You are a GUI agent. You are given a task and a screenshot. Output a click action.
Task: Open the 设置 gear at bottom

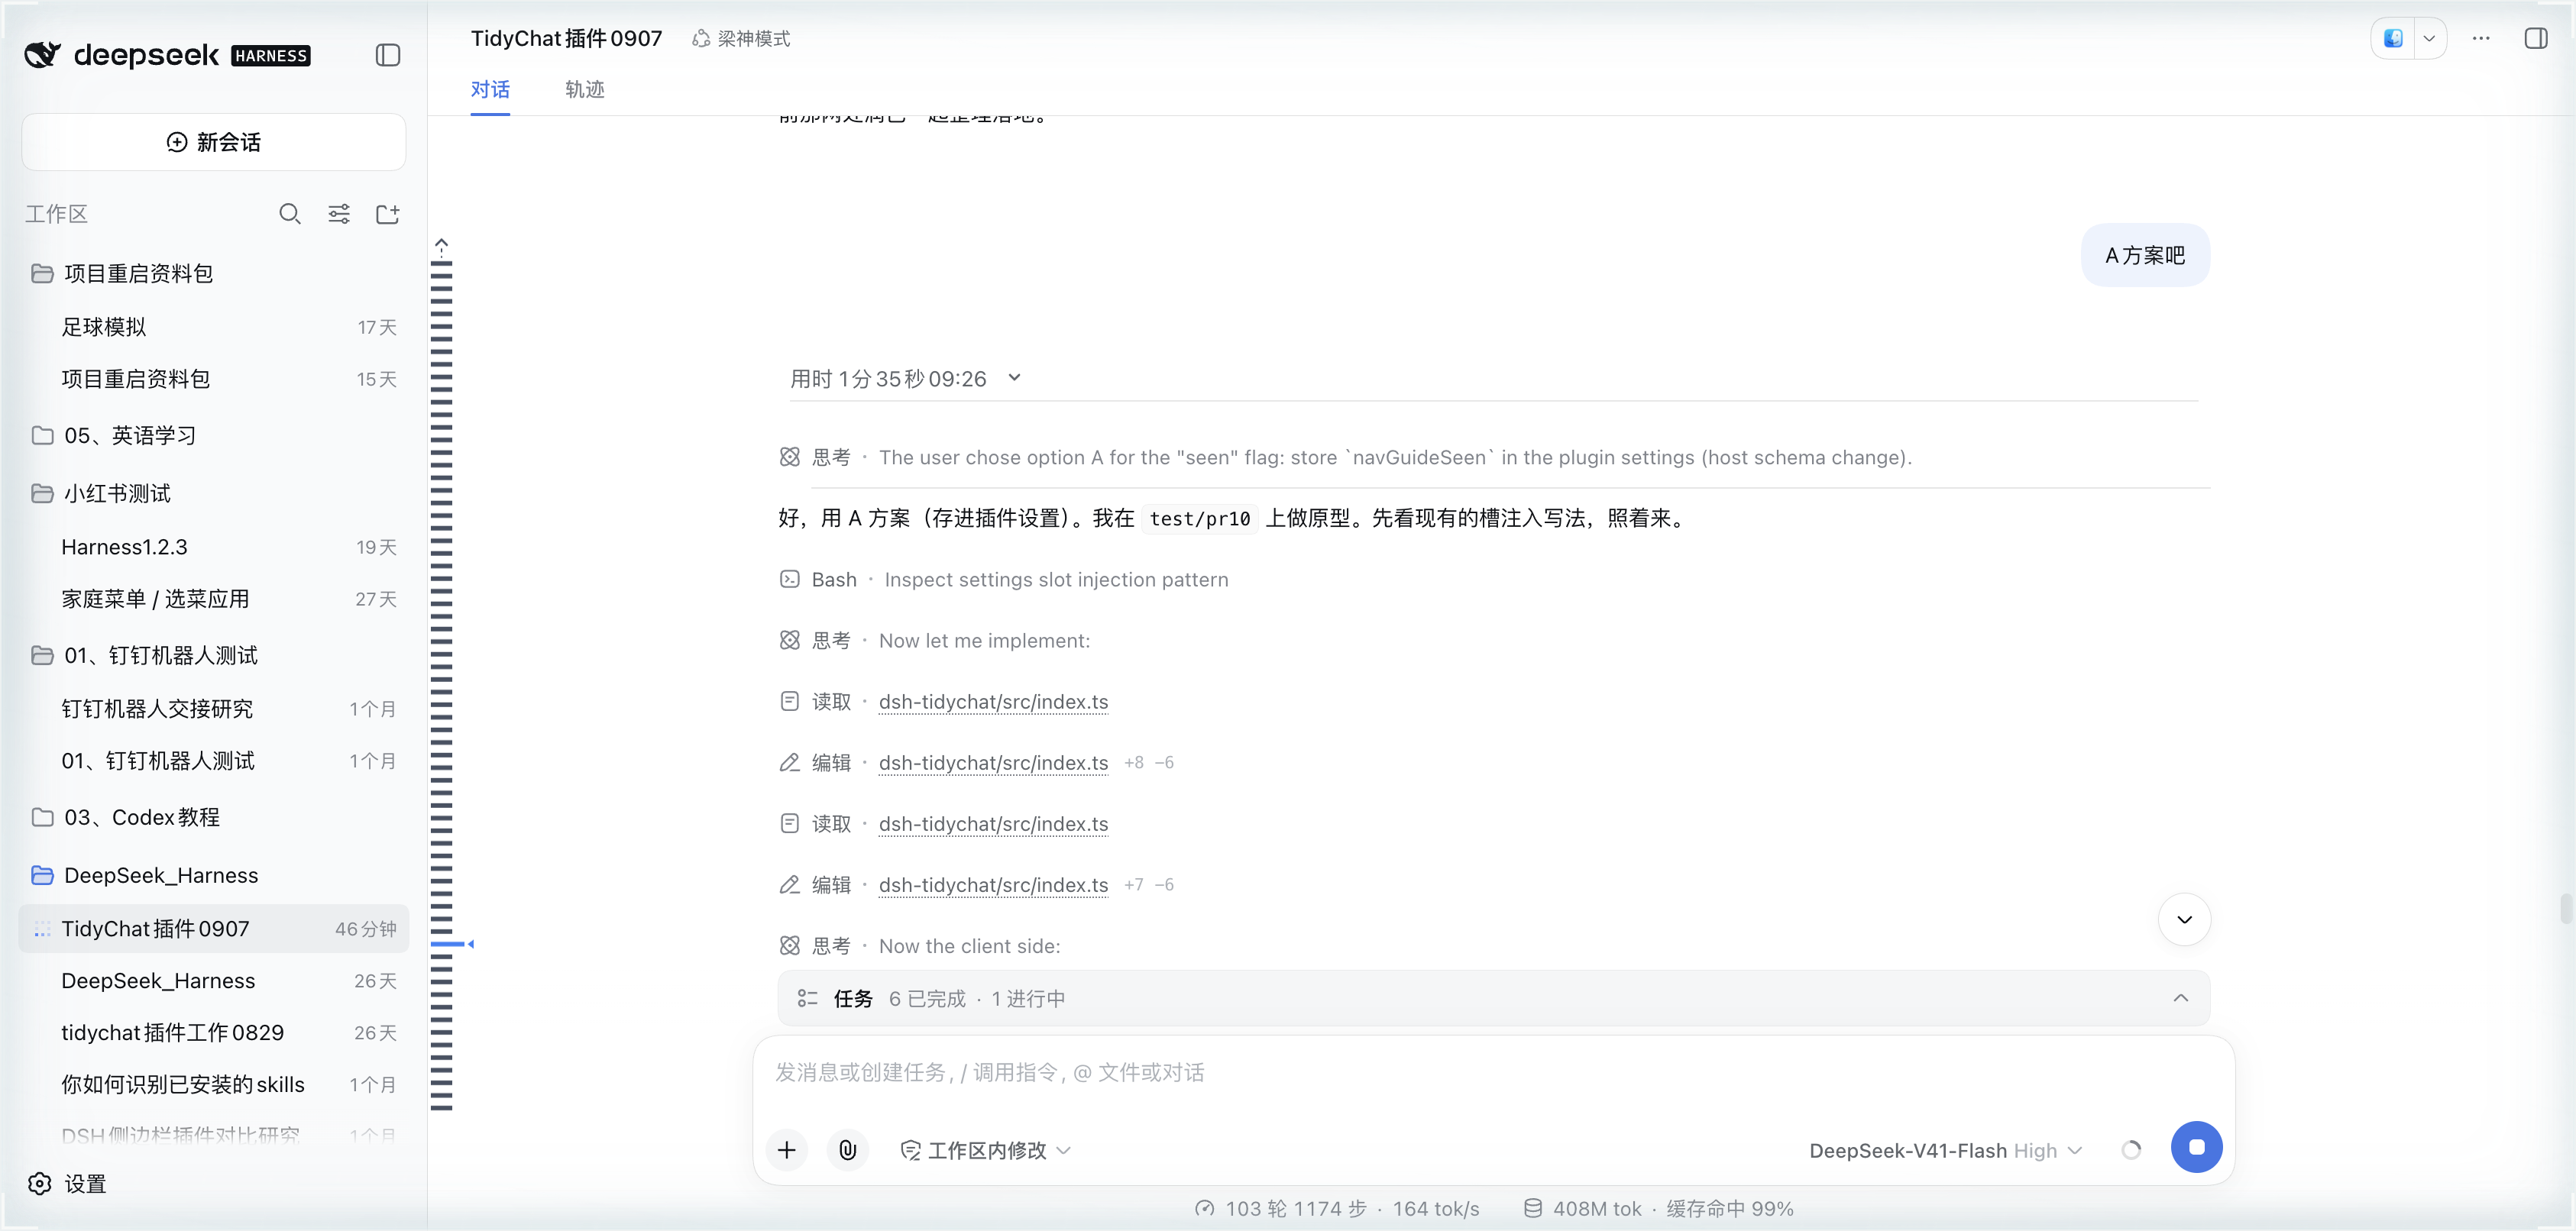tap(40, 1184)
